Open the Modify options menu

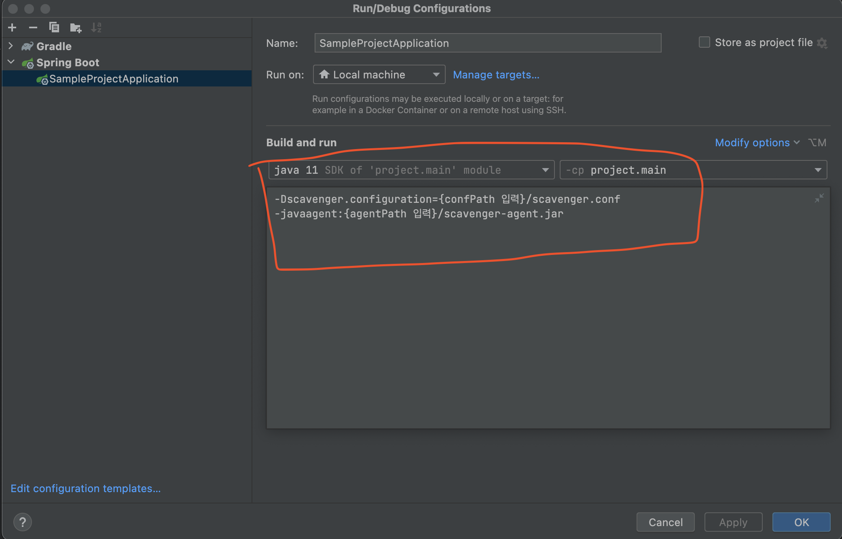(x=757, y=143)
